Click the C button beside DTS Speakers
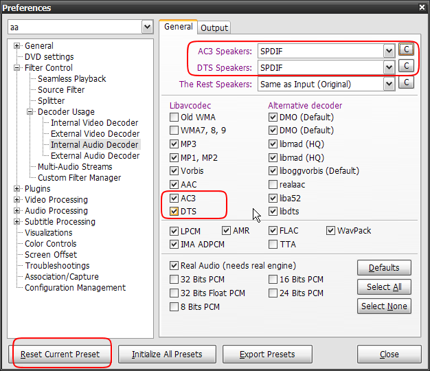 tap(406, 67)
